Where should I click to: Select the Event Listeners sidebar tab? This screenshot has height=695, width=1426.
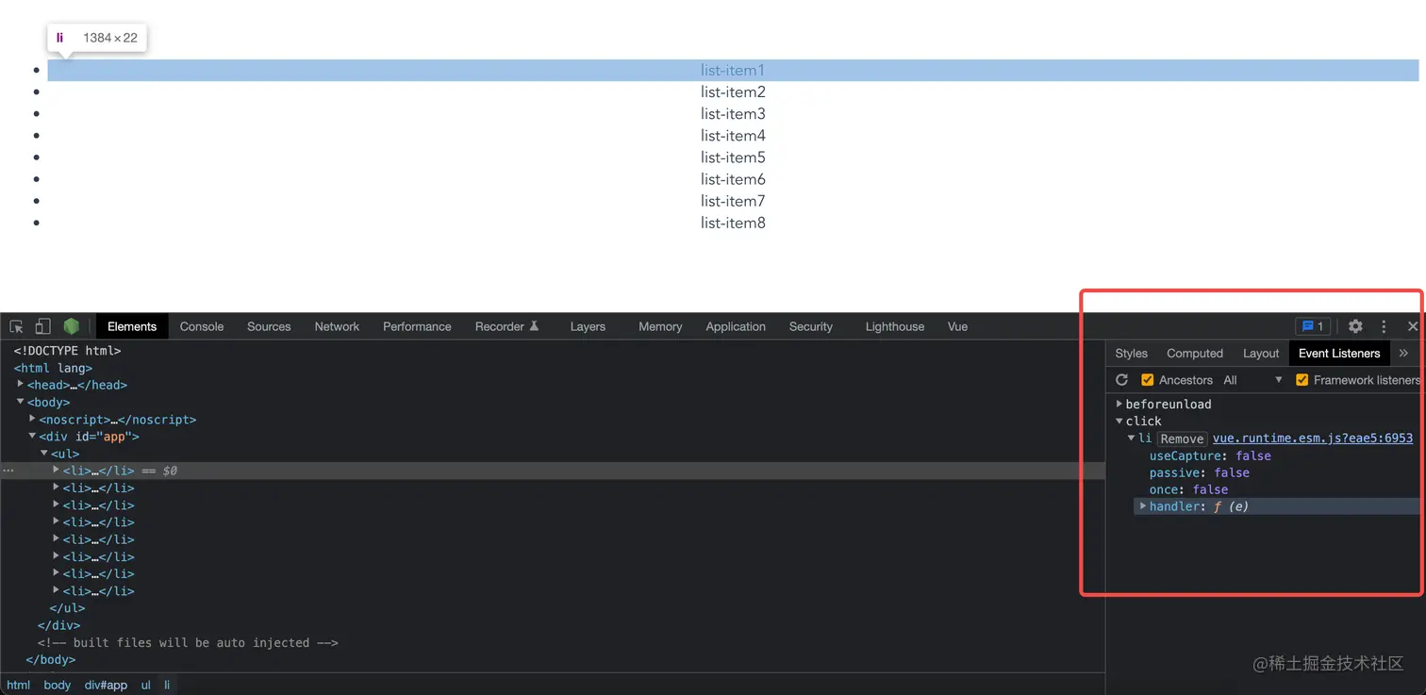pyautogui.click(x=1339, y=353)
